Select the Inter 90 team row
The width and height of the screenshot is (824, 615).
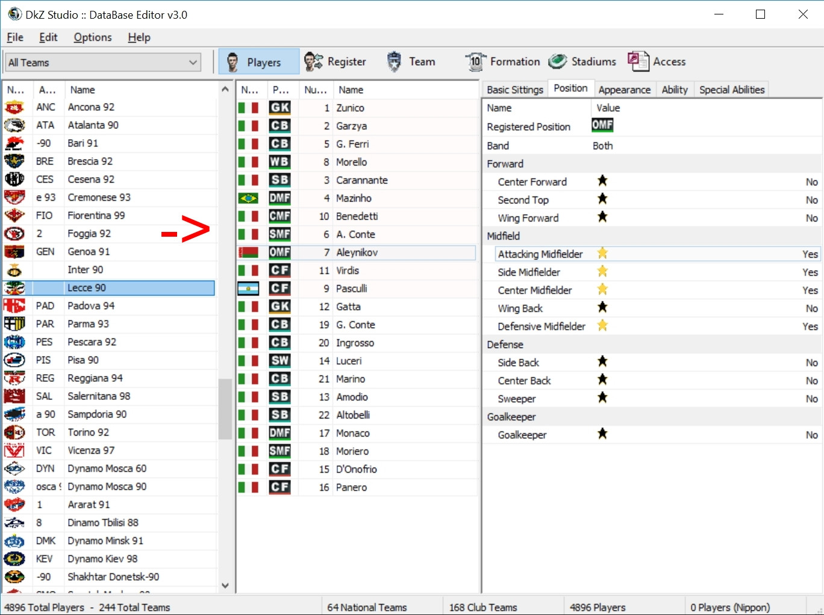pyautogui.click(x=109, y=270)
